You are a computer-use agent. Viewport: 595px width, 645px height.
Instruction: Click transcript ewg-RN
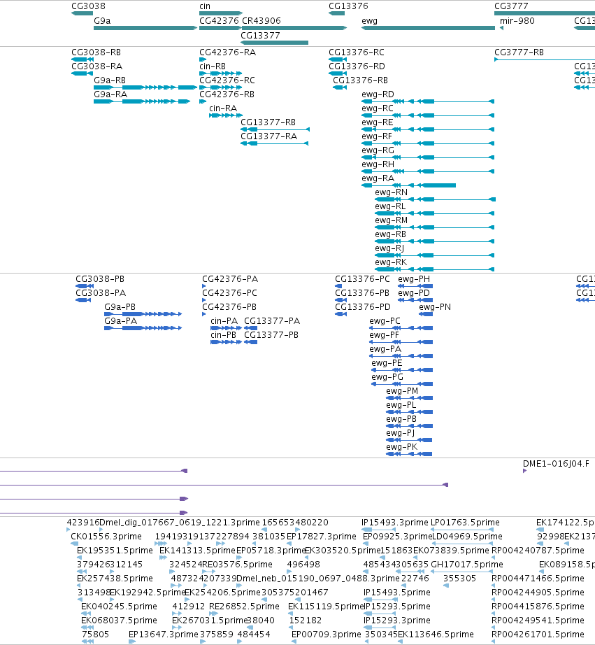click(x=391, y=192)
